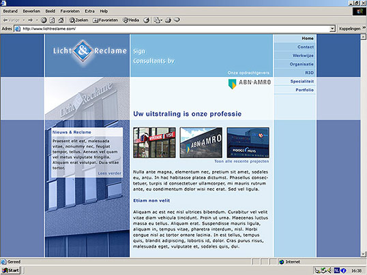Refresh the page using the Refresh icon

pyautogui.click(x=53, y=20)
